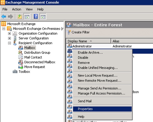Screen dimensions: 153x122
Task: Choose Help from context menu
Action: click(102, 117)
